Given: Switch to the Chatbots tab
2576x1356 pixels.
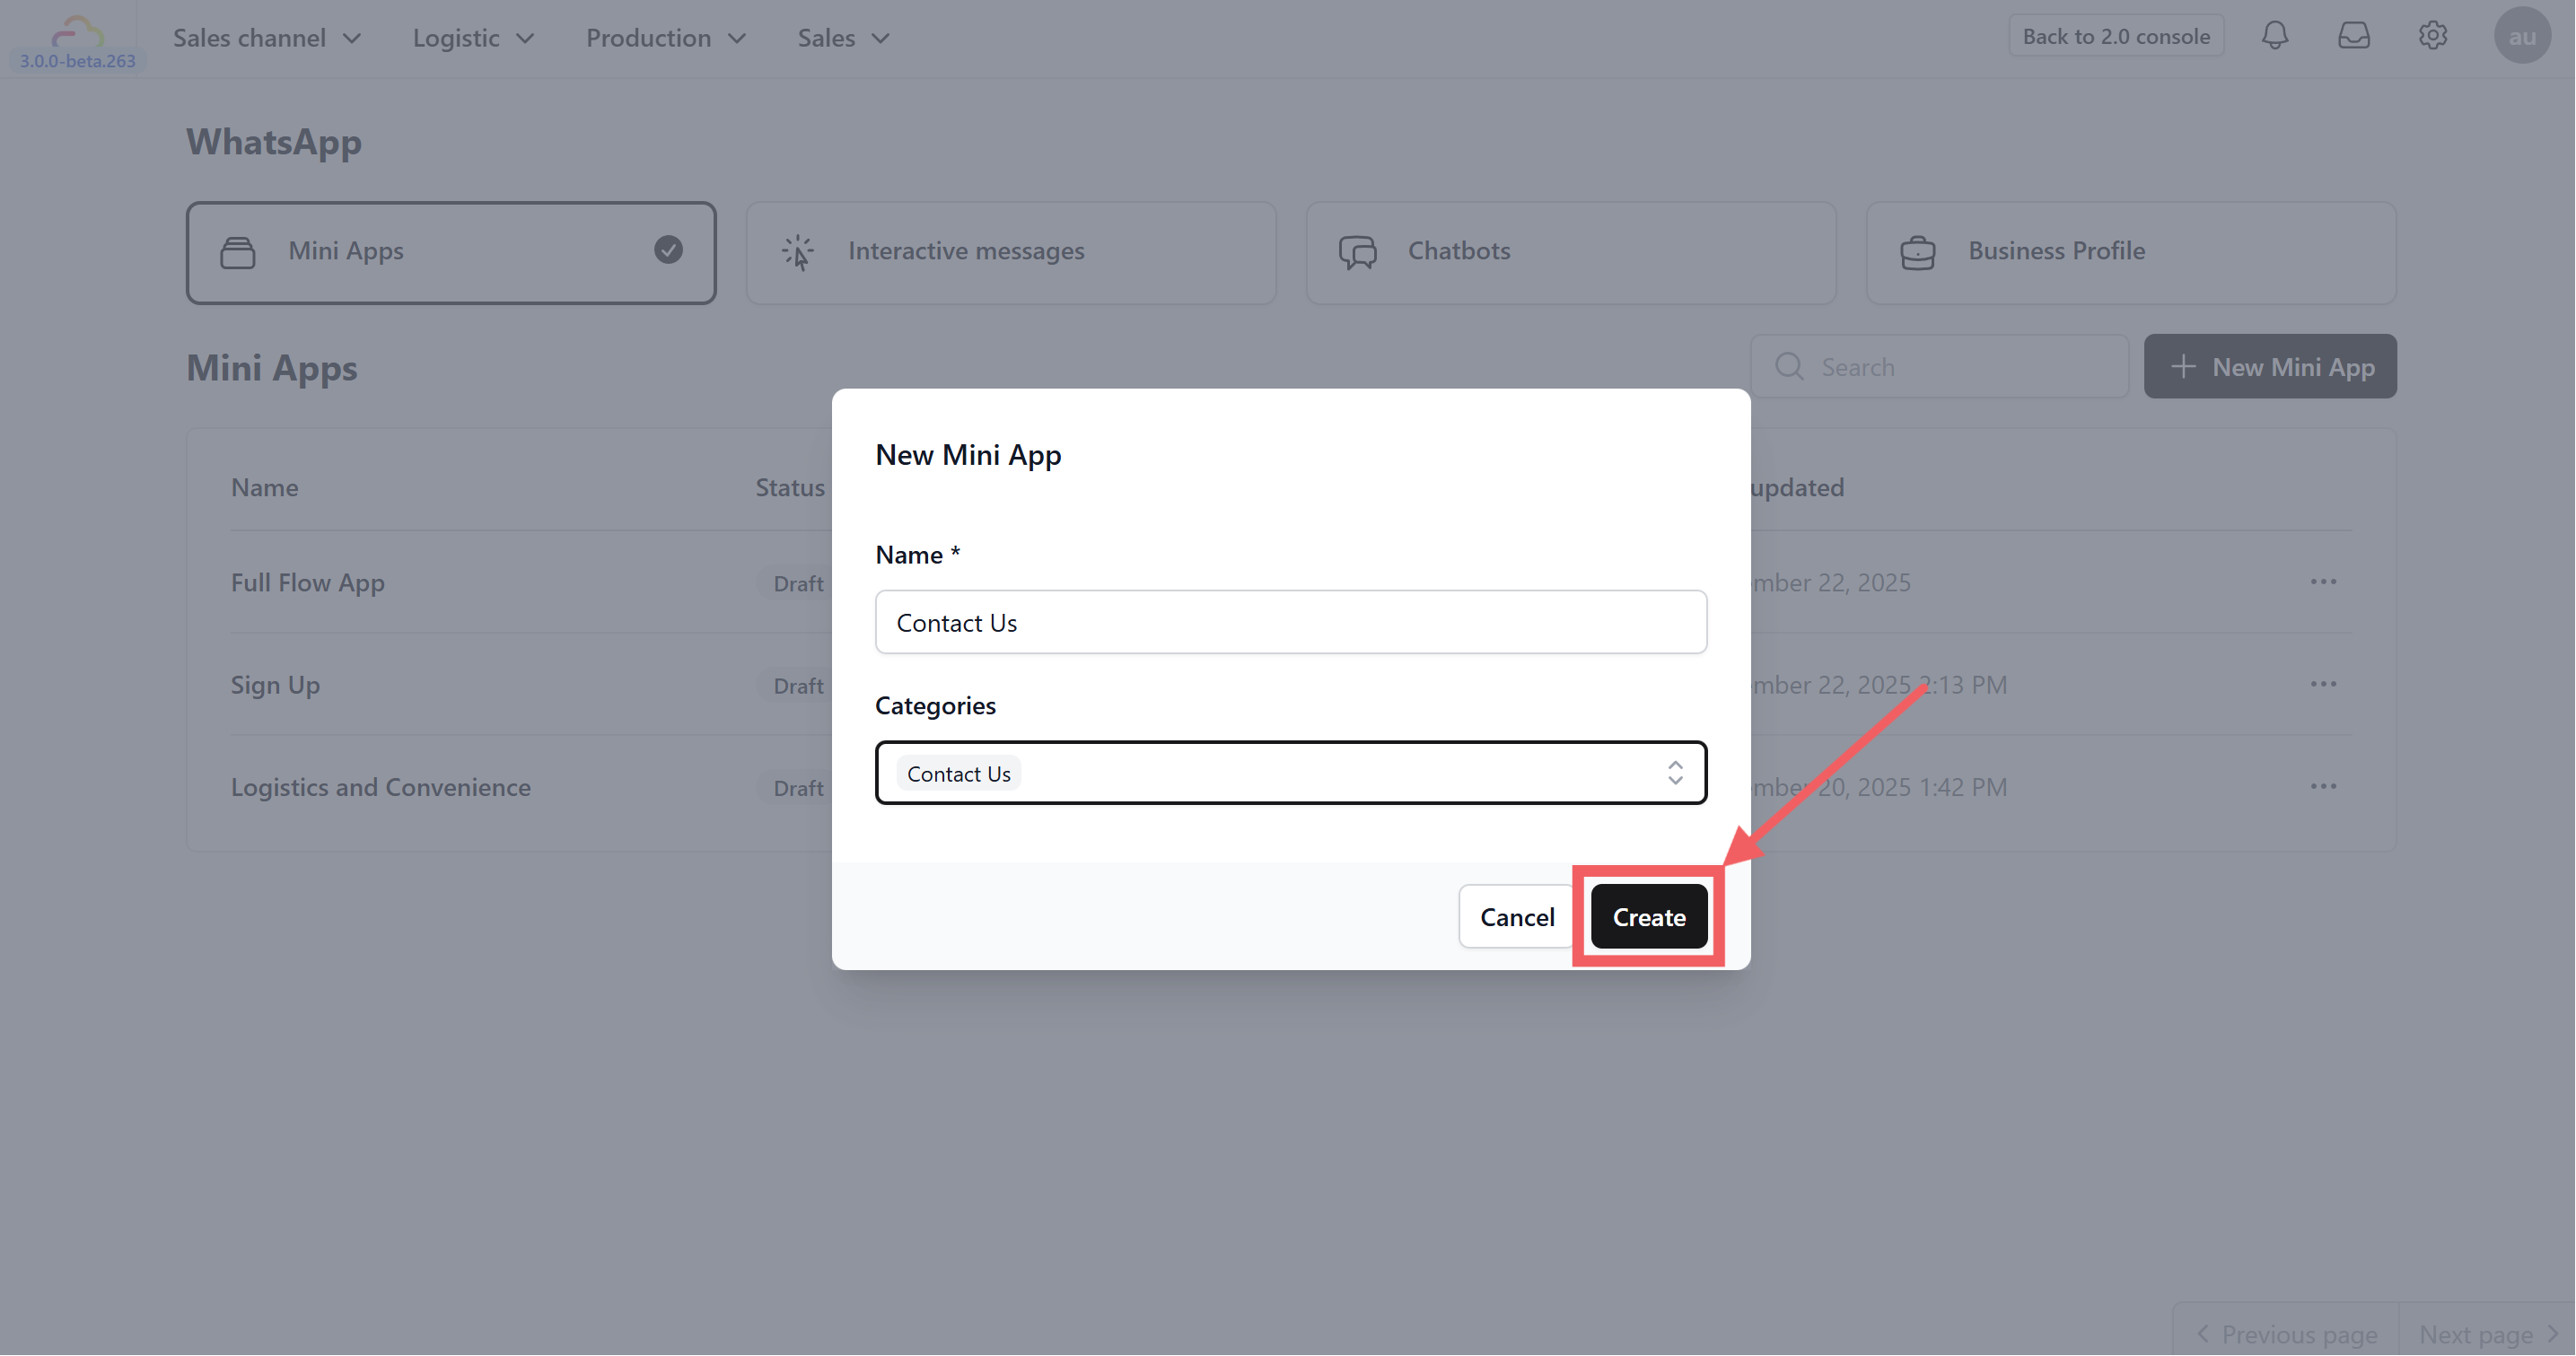Looking at the screenshot, I should click(x=1571, y=253).
